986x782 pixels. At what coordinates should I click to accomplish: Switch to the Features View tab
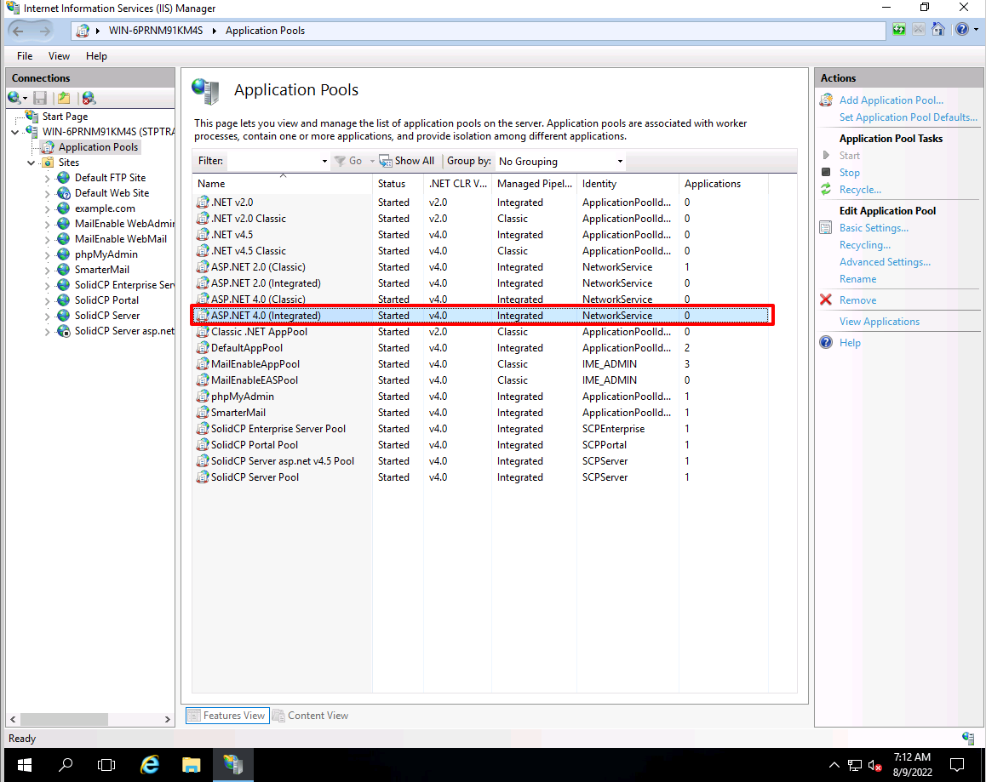tap(227, 716)
